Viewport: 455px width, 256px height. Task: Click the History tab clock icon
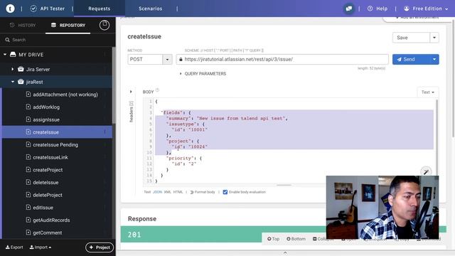coord(12,26)
